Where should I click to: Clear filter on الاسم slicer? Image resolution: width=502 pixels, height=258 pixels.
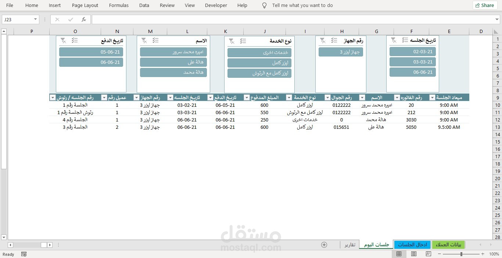144,40
